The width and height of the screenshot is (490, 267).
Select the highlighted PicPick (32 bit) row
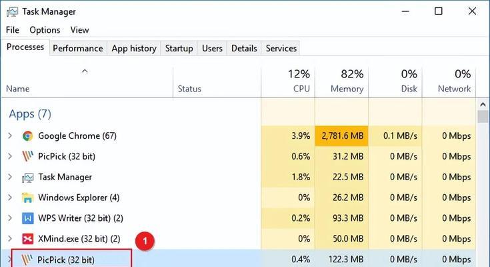(x=239, y=259)
